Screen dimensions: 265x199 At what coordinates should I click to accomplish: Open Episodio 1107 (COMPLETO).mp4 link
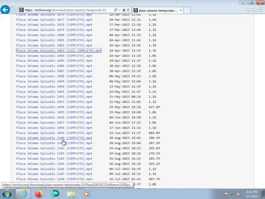coord(54,174)
